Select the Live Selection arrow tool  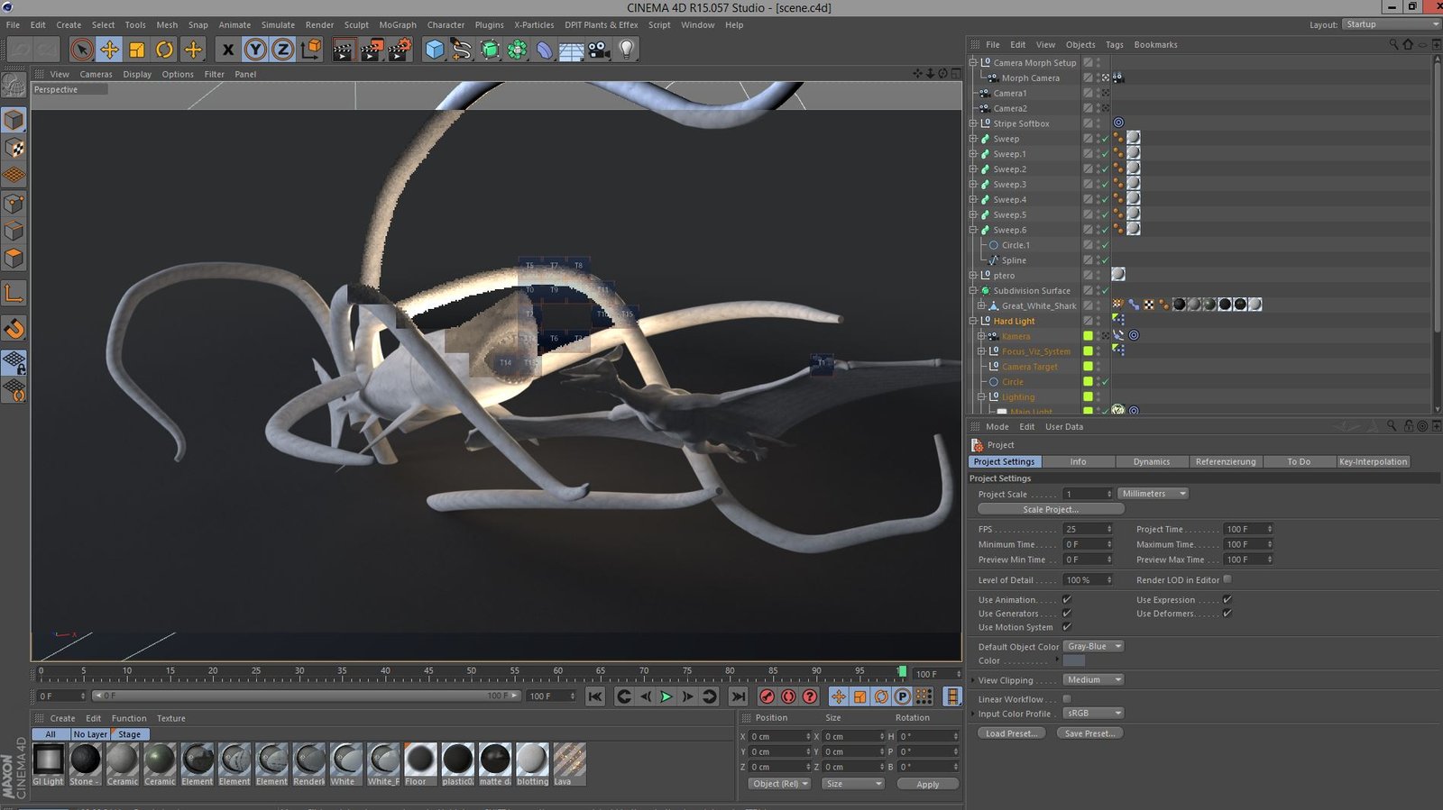point(81,50)
